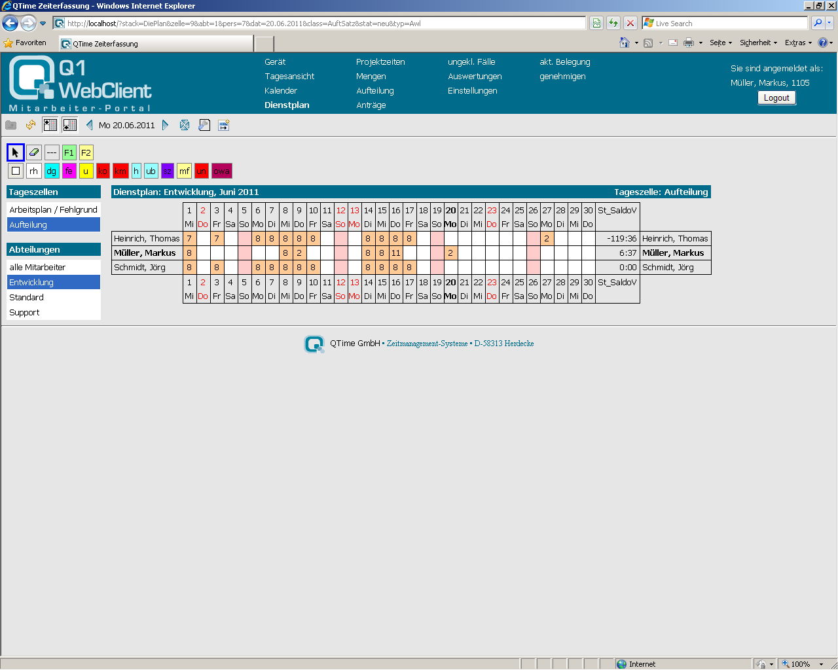Screen dimensions: 838x670
Task: Toggle the F1 shift marker
Action: click(x=69, y=152)
